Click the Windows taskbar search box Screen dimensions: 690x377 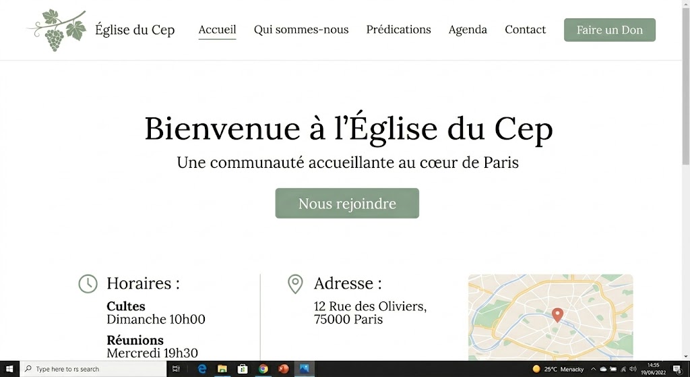(94, 369)
